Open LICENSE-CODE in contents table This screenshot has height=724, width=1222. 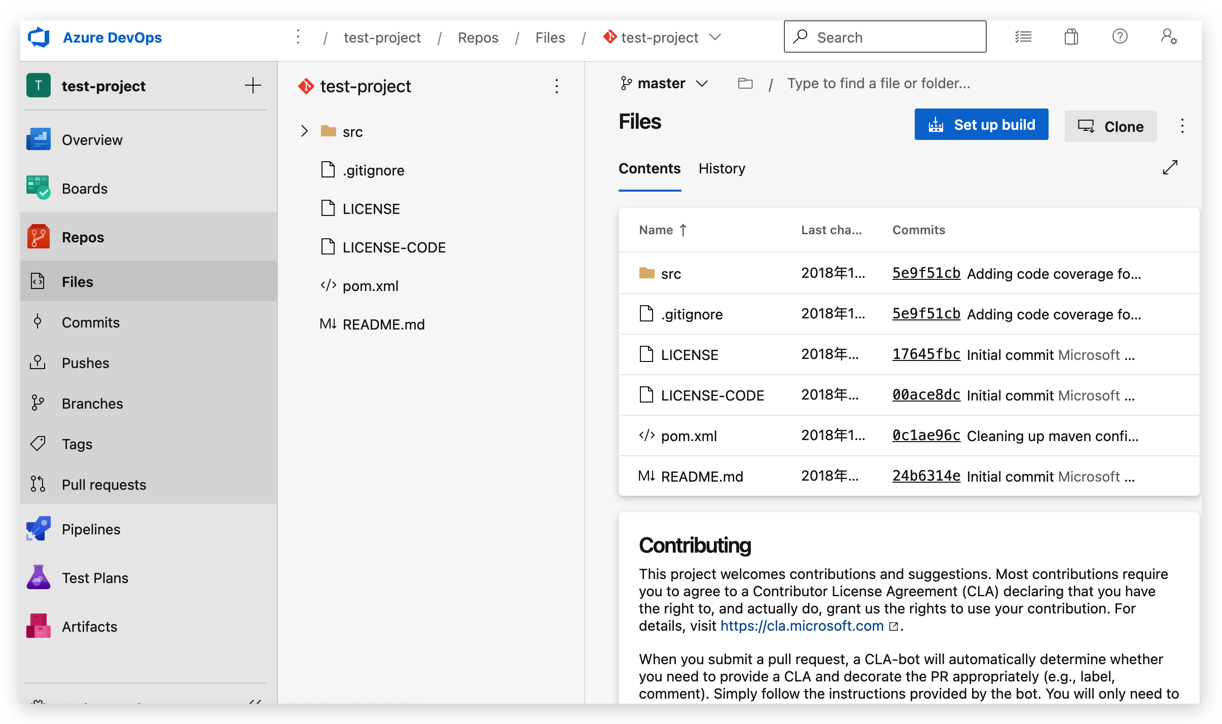click(712, 395)
